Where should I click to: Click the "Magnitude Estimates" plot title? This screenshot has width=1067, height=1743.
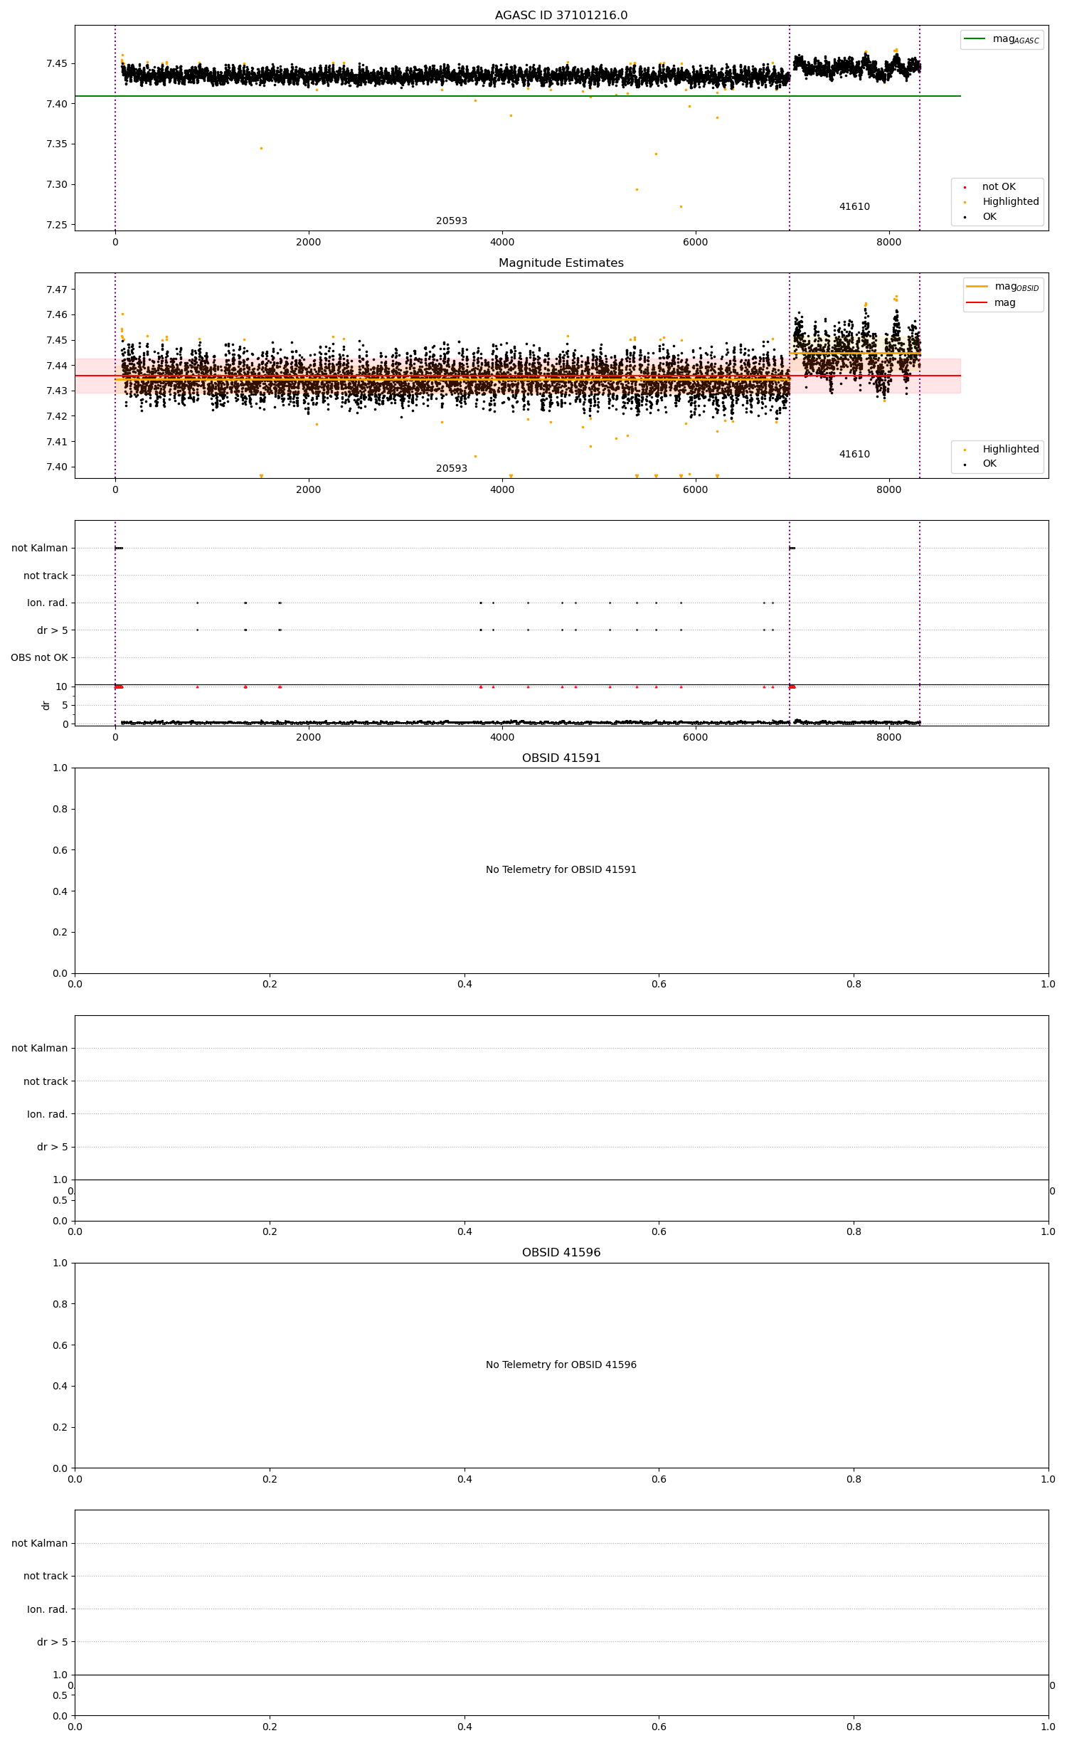tap(561, 263)
